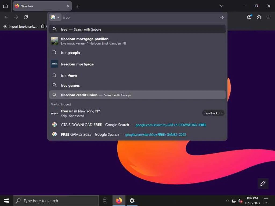Click the muted volume tray icon

point(240,201)
